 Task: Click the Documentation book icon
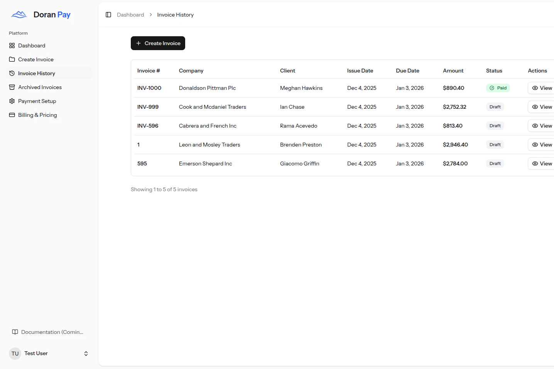tap(15, 332)
